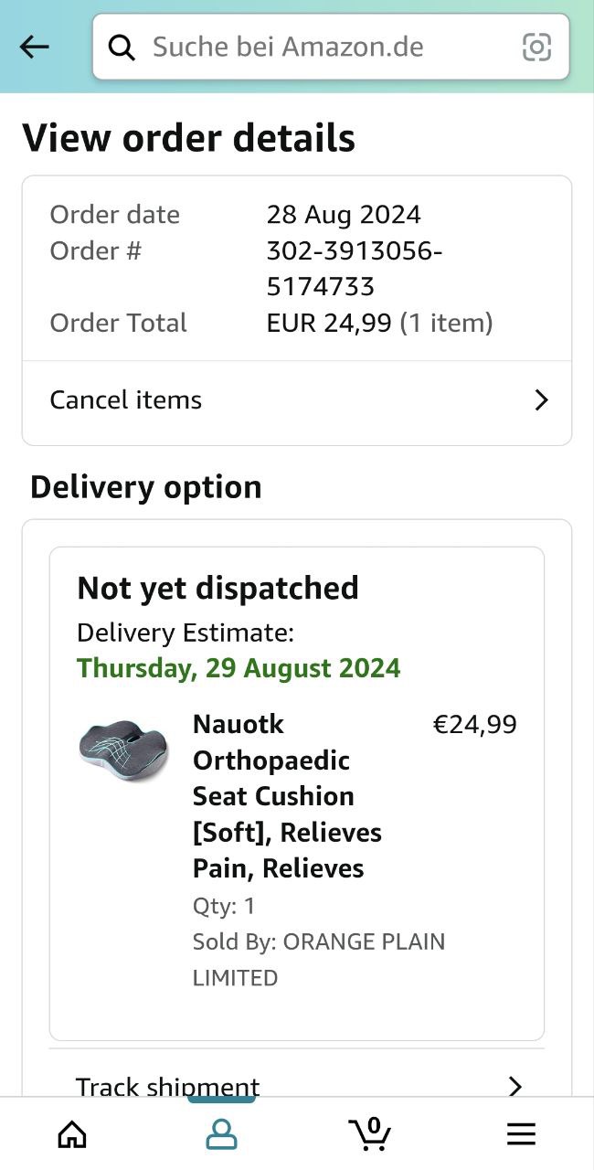Open the account profile tab
Viewport: 594px width, 1170px height.
pos(221,1134)
